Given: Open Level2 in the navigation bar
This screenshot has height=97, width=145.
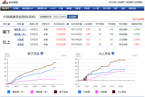Looking at the screenshot, I should coord(53,8).
